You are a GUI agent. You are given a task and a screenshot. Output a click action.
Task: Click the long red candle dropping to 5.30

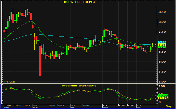[x=40, y=61]
